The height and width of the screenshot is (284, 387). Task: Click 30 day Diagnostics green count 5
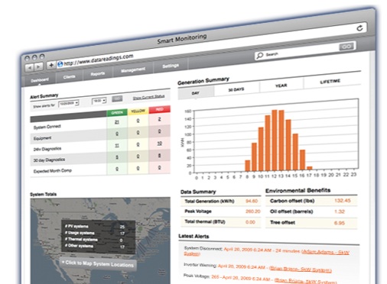(x=117, y=157)
